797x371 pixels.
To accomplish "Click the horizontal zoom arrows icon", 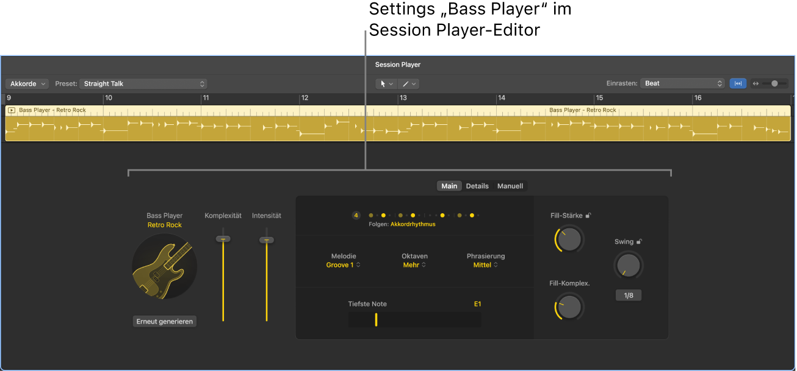I will point(757,83).
